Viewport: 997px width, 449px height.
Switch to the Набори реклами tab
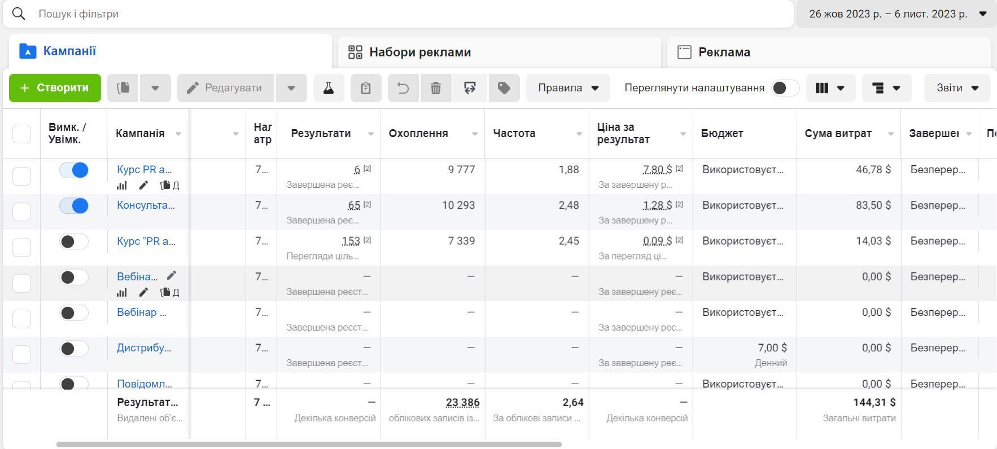[499, 52]
